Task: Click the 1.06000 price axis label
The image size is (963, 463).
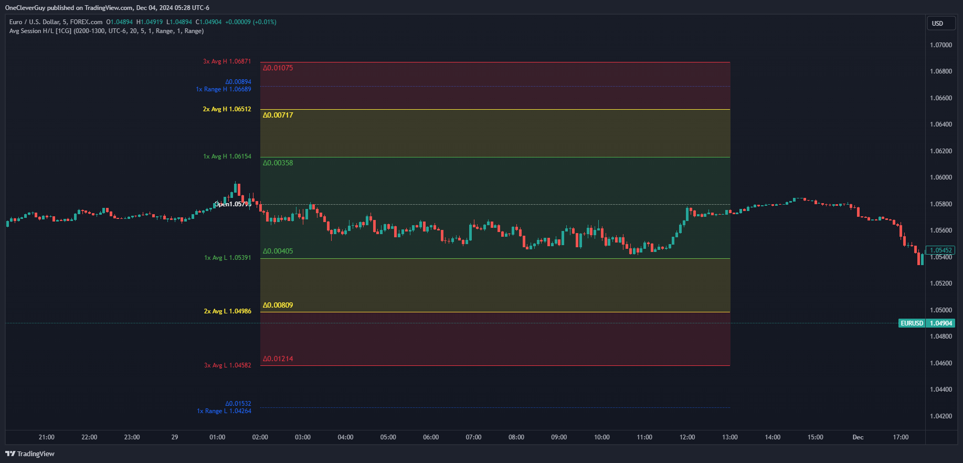Action: coord(941,177)
